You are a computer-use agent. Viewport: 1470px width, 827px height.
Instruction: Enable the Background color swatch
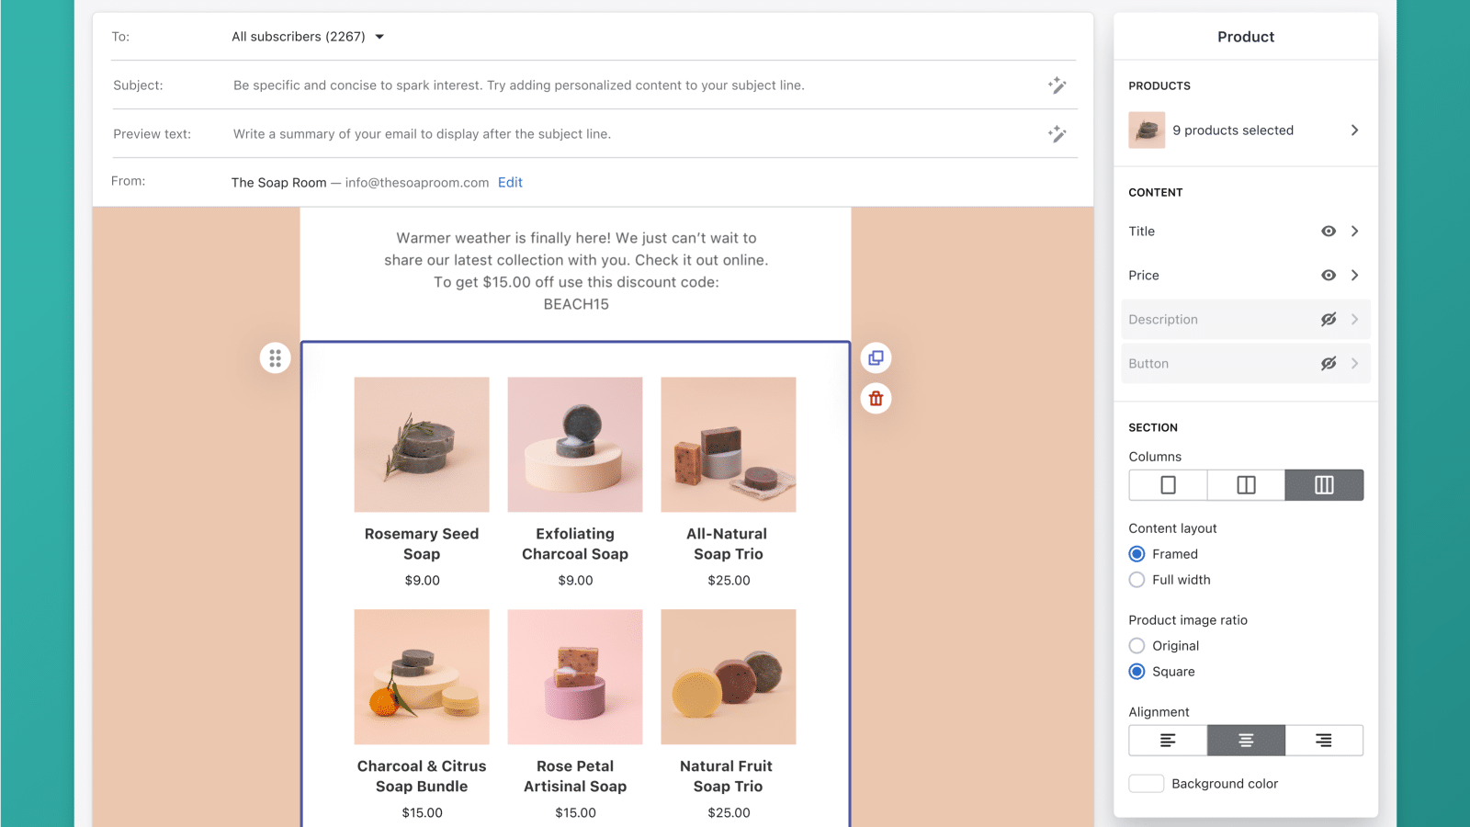tap(1146, 783)
